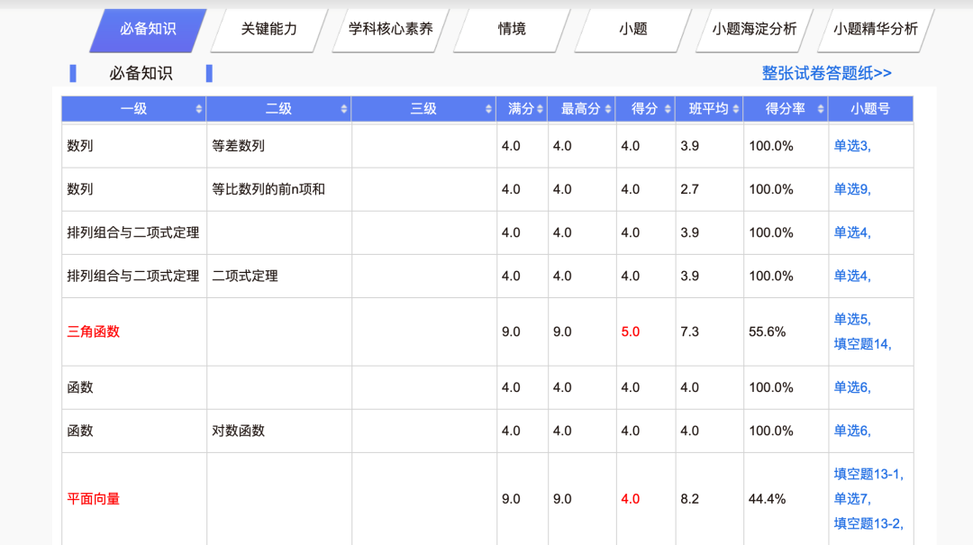Open the 情境 tab
Screen dimensions: 973x545
click(512, 30)
